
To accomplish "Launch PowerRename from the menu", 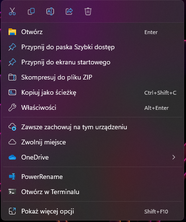I will pyautogui.click(x=92, y=177).
